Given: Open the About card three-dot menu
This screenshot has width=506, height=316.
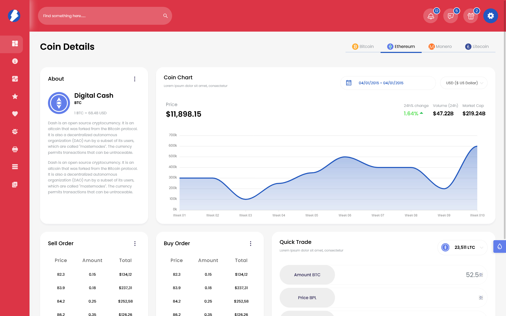Looking at the screenshot, I should tap(135, 79).
